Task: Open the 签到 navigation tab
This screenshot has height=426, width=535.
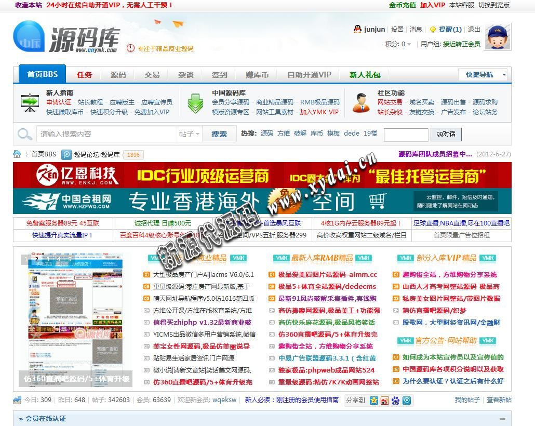Action: (x=219, y=75)
